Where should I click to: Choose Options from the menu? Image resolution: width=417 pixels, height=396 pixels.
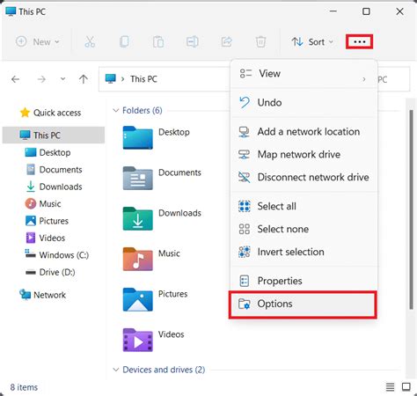(x=303, y=304)
